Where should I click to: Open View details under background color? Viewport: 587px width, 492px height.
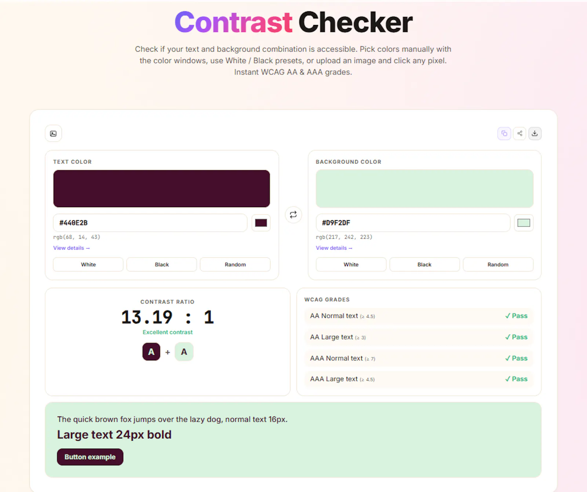334,248
